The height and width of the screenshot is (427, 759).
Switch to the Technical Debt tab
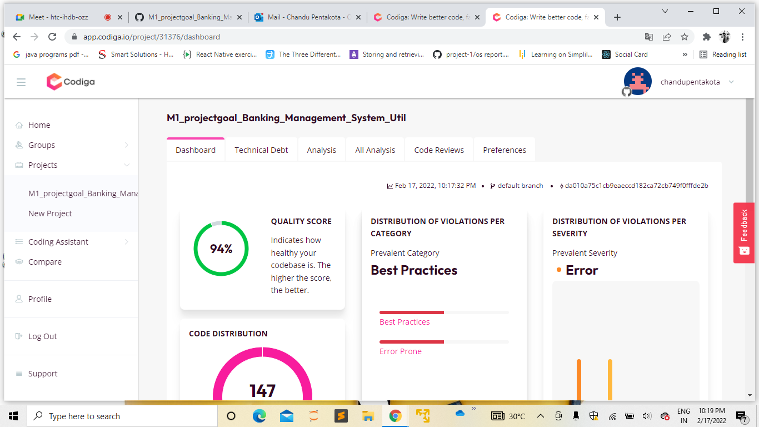pyautogui.click(x=261, y=150)
